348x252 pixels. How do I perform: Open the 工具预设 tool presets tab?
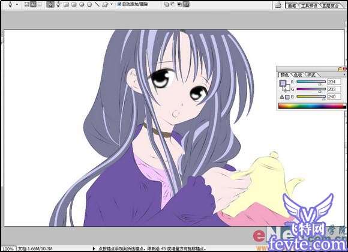(x=309, y=6)
